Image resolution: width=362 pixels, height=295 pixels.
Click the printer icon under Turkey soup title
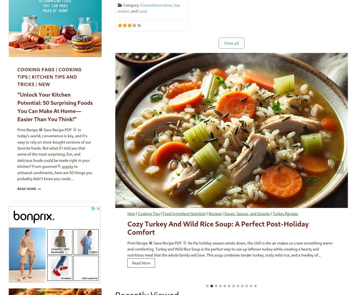151,243
